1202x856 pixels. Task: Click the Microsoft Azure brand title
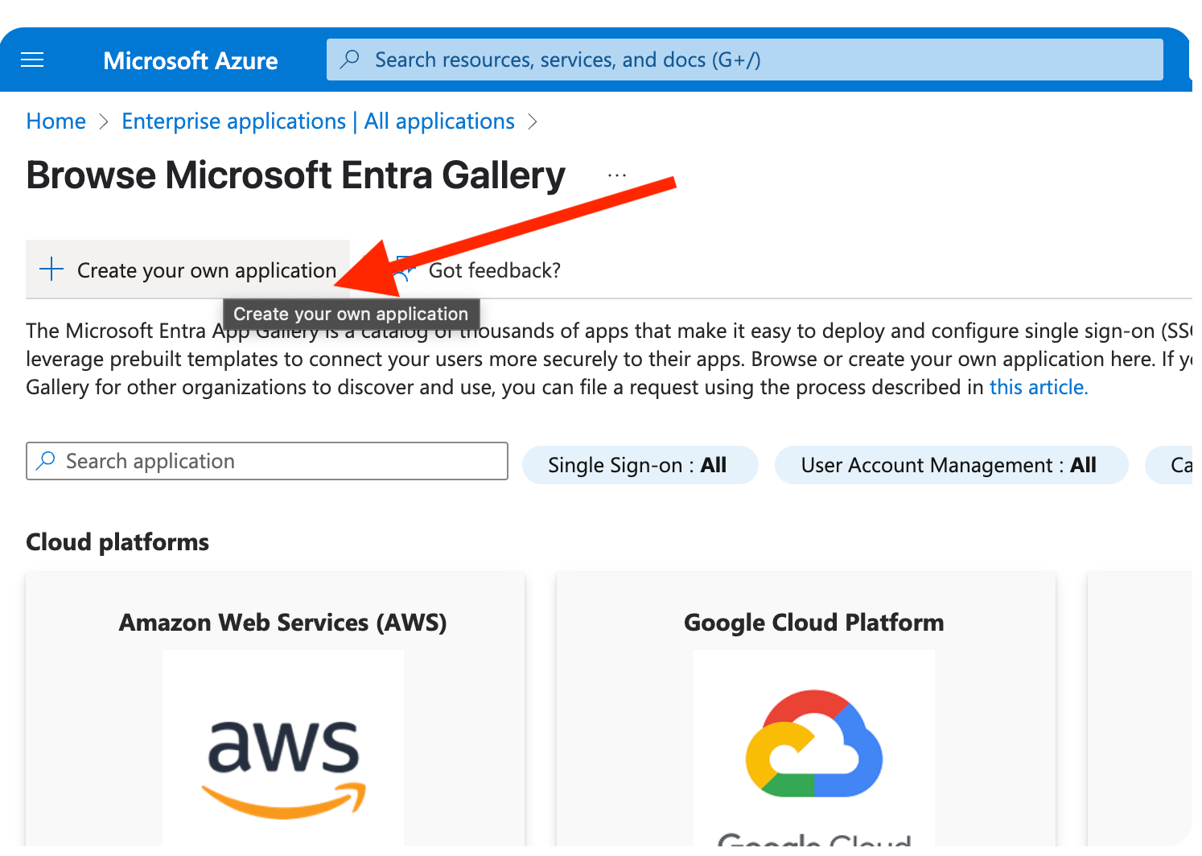[x=191, y=61]
